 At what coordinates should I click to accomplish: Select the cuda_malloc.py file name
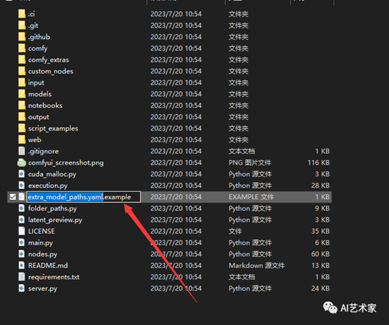[x=52, y=174]
